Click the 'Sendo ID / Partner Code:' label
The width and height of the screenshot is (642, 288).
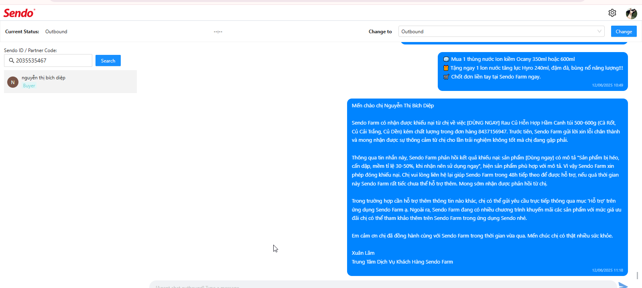click(30, 50)
